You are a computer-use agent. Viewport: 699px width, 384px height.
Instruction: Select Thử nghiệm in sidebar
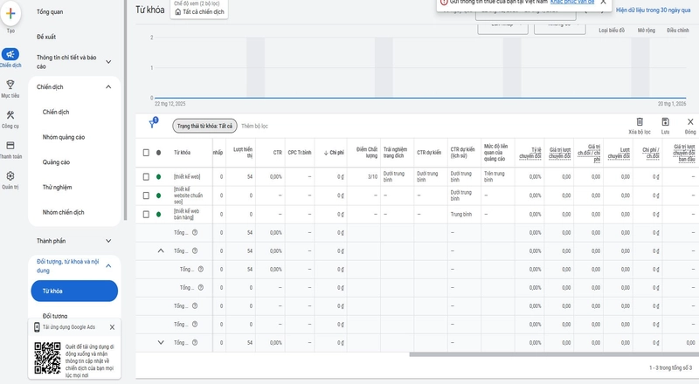pyautogui.click(x=57, y=187)
